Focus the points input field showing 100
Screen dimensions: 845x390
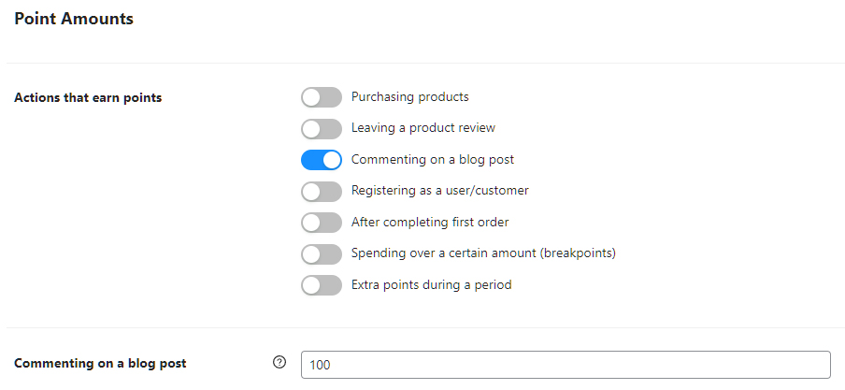565,365
